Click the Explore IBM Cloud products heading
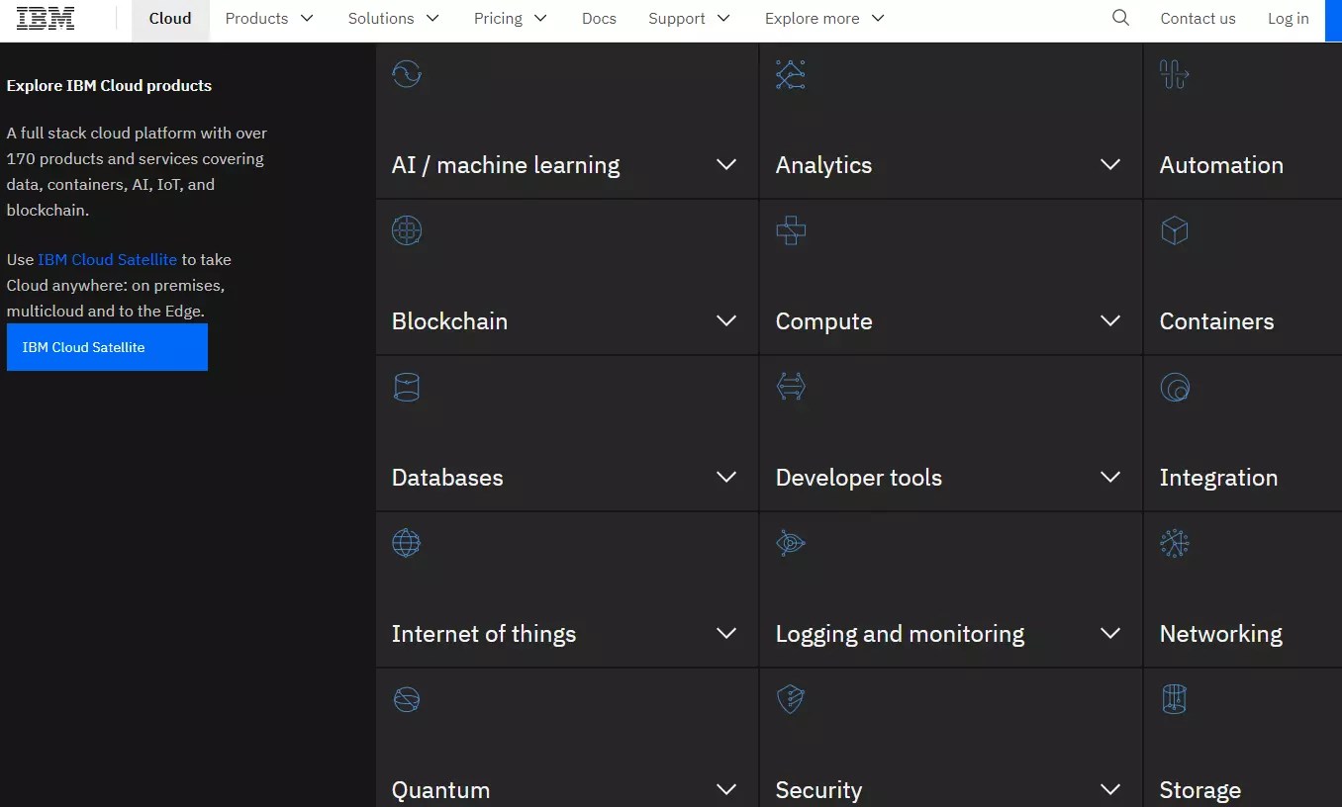This screenshot has width=1342, height=807. coord(109,86)
